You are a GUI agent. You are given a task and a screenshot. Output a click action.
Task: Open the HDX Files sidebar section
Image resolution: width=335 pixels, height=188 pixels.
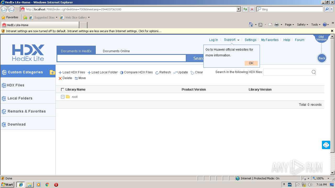pos(28,85)
